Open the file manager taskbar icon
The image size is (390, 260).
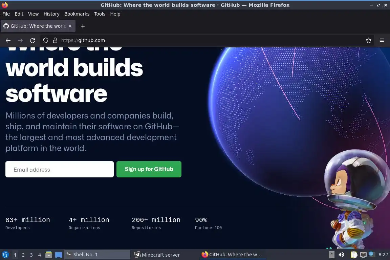coord(49,255)
